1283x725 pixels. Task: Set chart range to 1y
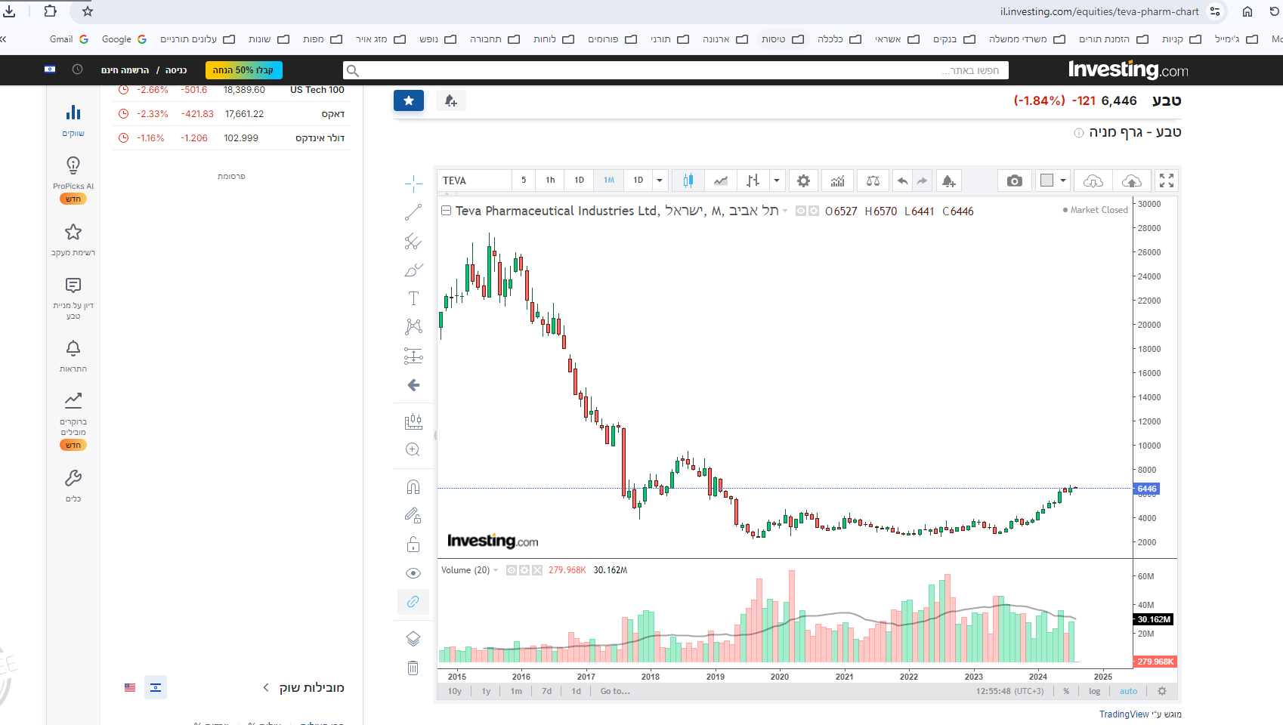[x=487, y=691]
